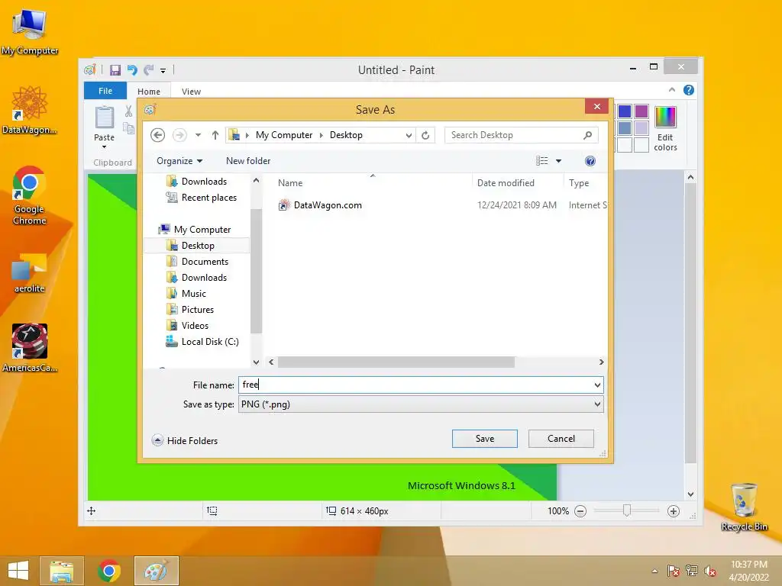Click Paint's blue Help question mark icon
This screenshot has width=782, height=586.
[x=689, y=90]
